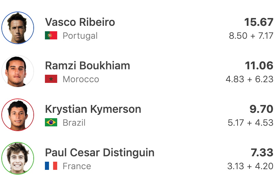The width and height of the screenshot is (275, 178).
Task: Select the Paul Cesar Distinguin name
Action: 100,153
